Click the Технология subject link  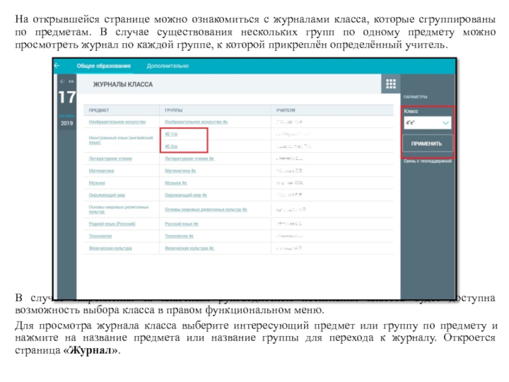(x=101, y=236)
